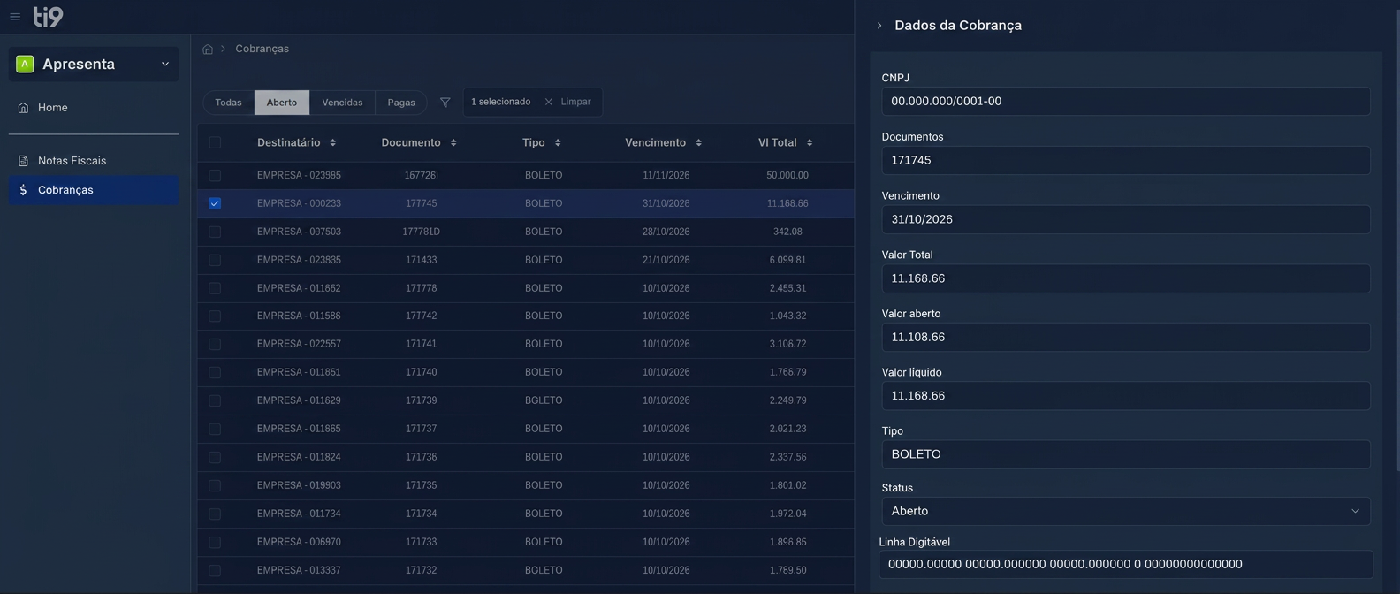Image resolution: width=1400 pixels, height=594 pixels.
Task: Go to Home in the sidebar
Action: 94,108
